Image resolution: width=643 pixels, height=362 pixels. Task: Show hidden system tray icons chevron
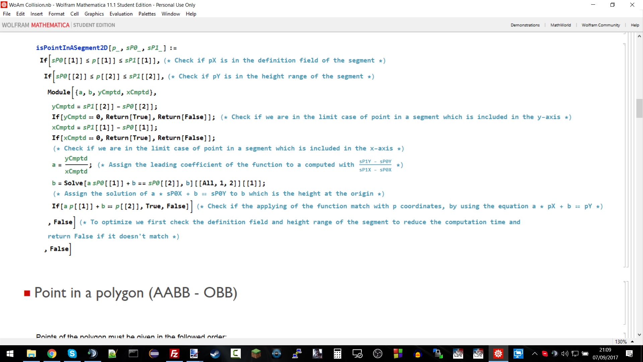point(535,354)
